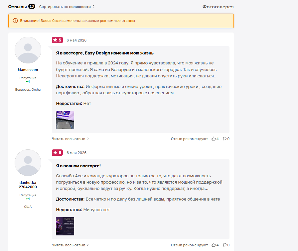This screenshot has width=298, height=251.
Task: Open review titled 'Я в восторге, Easy Design изменил мою жизнь'
Action: click(105, 53)
